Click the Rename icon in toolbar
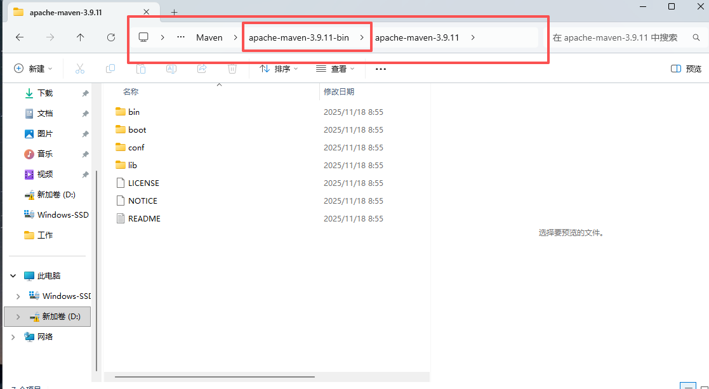This screenshot has width=709, height=389. [x=171, y=69]
